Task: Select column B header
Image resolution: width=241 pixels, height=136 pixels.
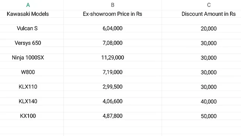Action: pos(113,5)
